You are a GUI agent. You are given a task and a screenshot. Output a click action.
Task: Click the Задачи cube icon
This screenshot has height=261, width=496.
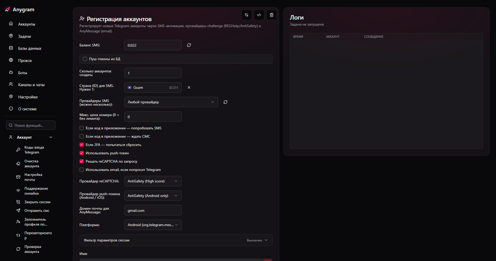click(x=11, y=36)
